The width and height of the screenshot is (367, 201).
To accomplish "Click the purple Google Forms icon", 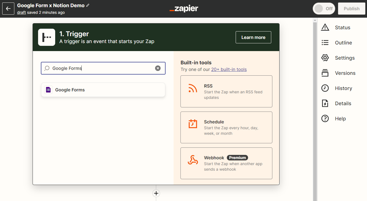I will pyautogui.click(x=48, y=90).
